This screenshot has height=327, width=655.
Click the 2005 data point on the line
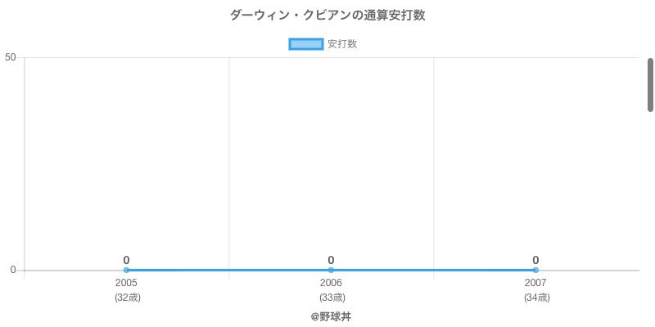click(x=126, y=270)
